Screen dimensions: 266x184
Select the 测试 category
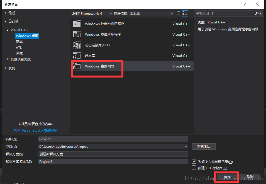[19, 54]
